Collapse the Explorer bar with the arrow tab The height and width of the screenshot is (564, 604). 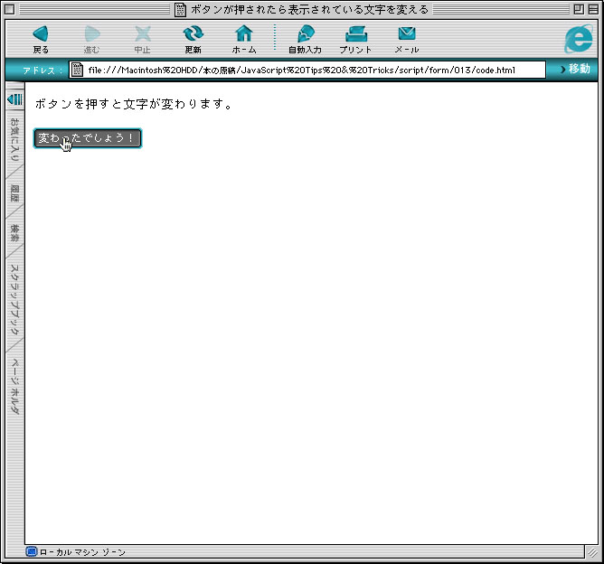15,99
